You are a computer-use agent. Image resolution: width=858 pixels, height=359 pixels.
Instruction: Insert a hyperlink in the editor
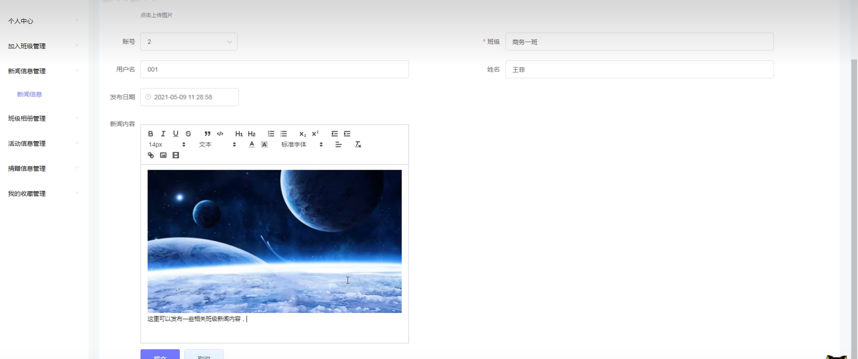pyautogui.click(x=151, y=155)
